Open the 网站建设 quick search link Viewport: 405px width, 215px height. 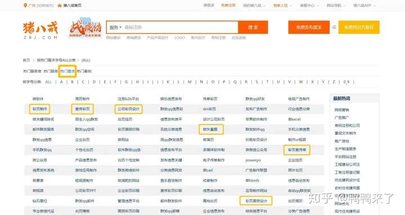[x=113, y=38]
